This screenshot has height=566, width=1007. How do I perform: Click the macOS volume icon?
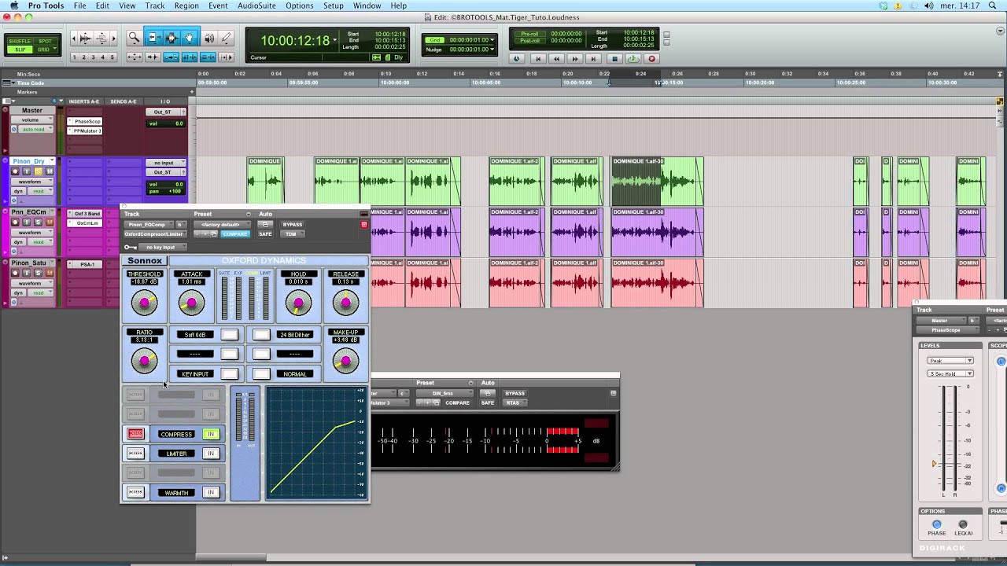[929, 6]
